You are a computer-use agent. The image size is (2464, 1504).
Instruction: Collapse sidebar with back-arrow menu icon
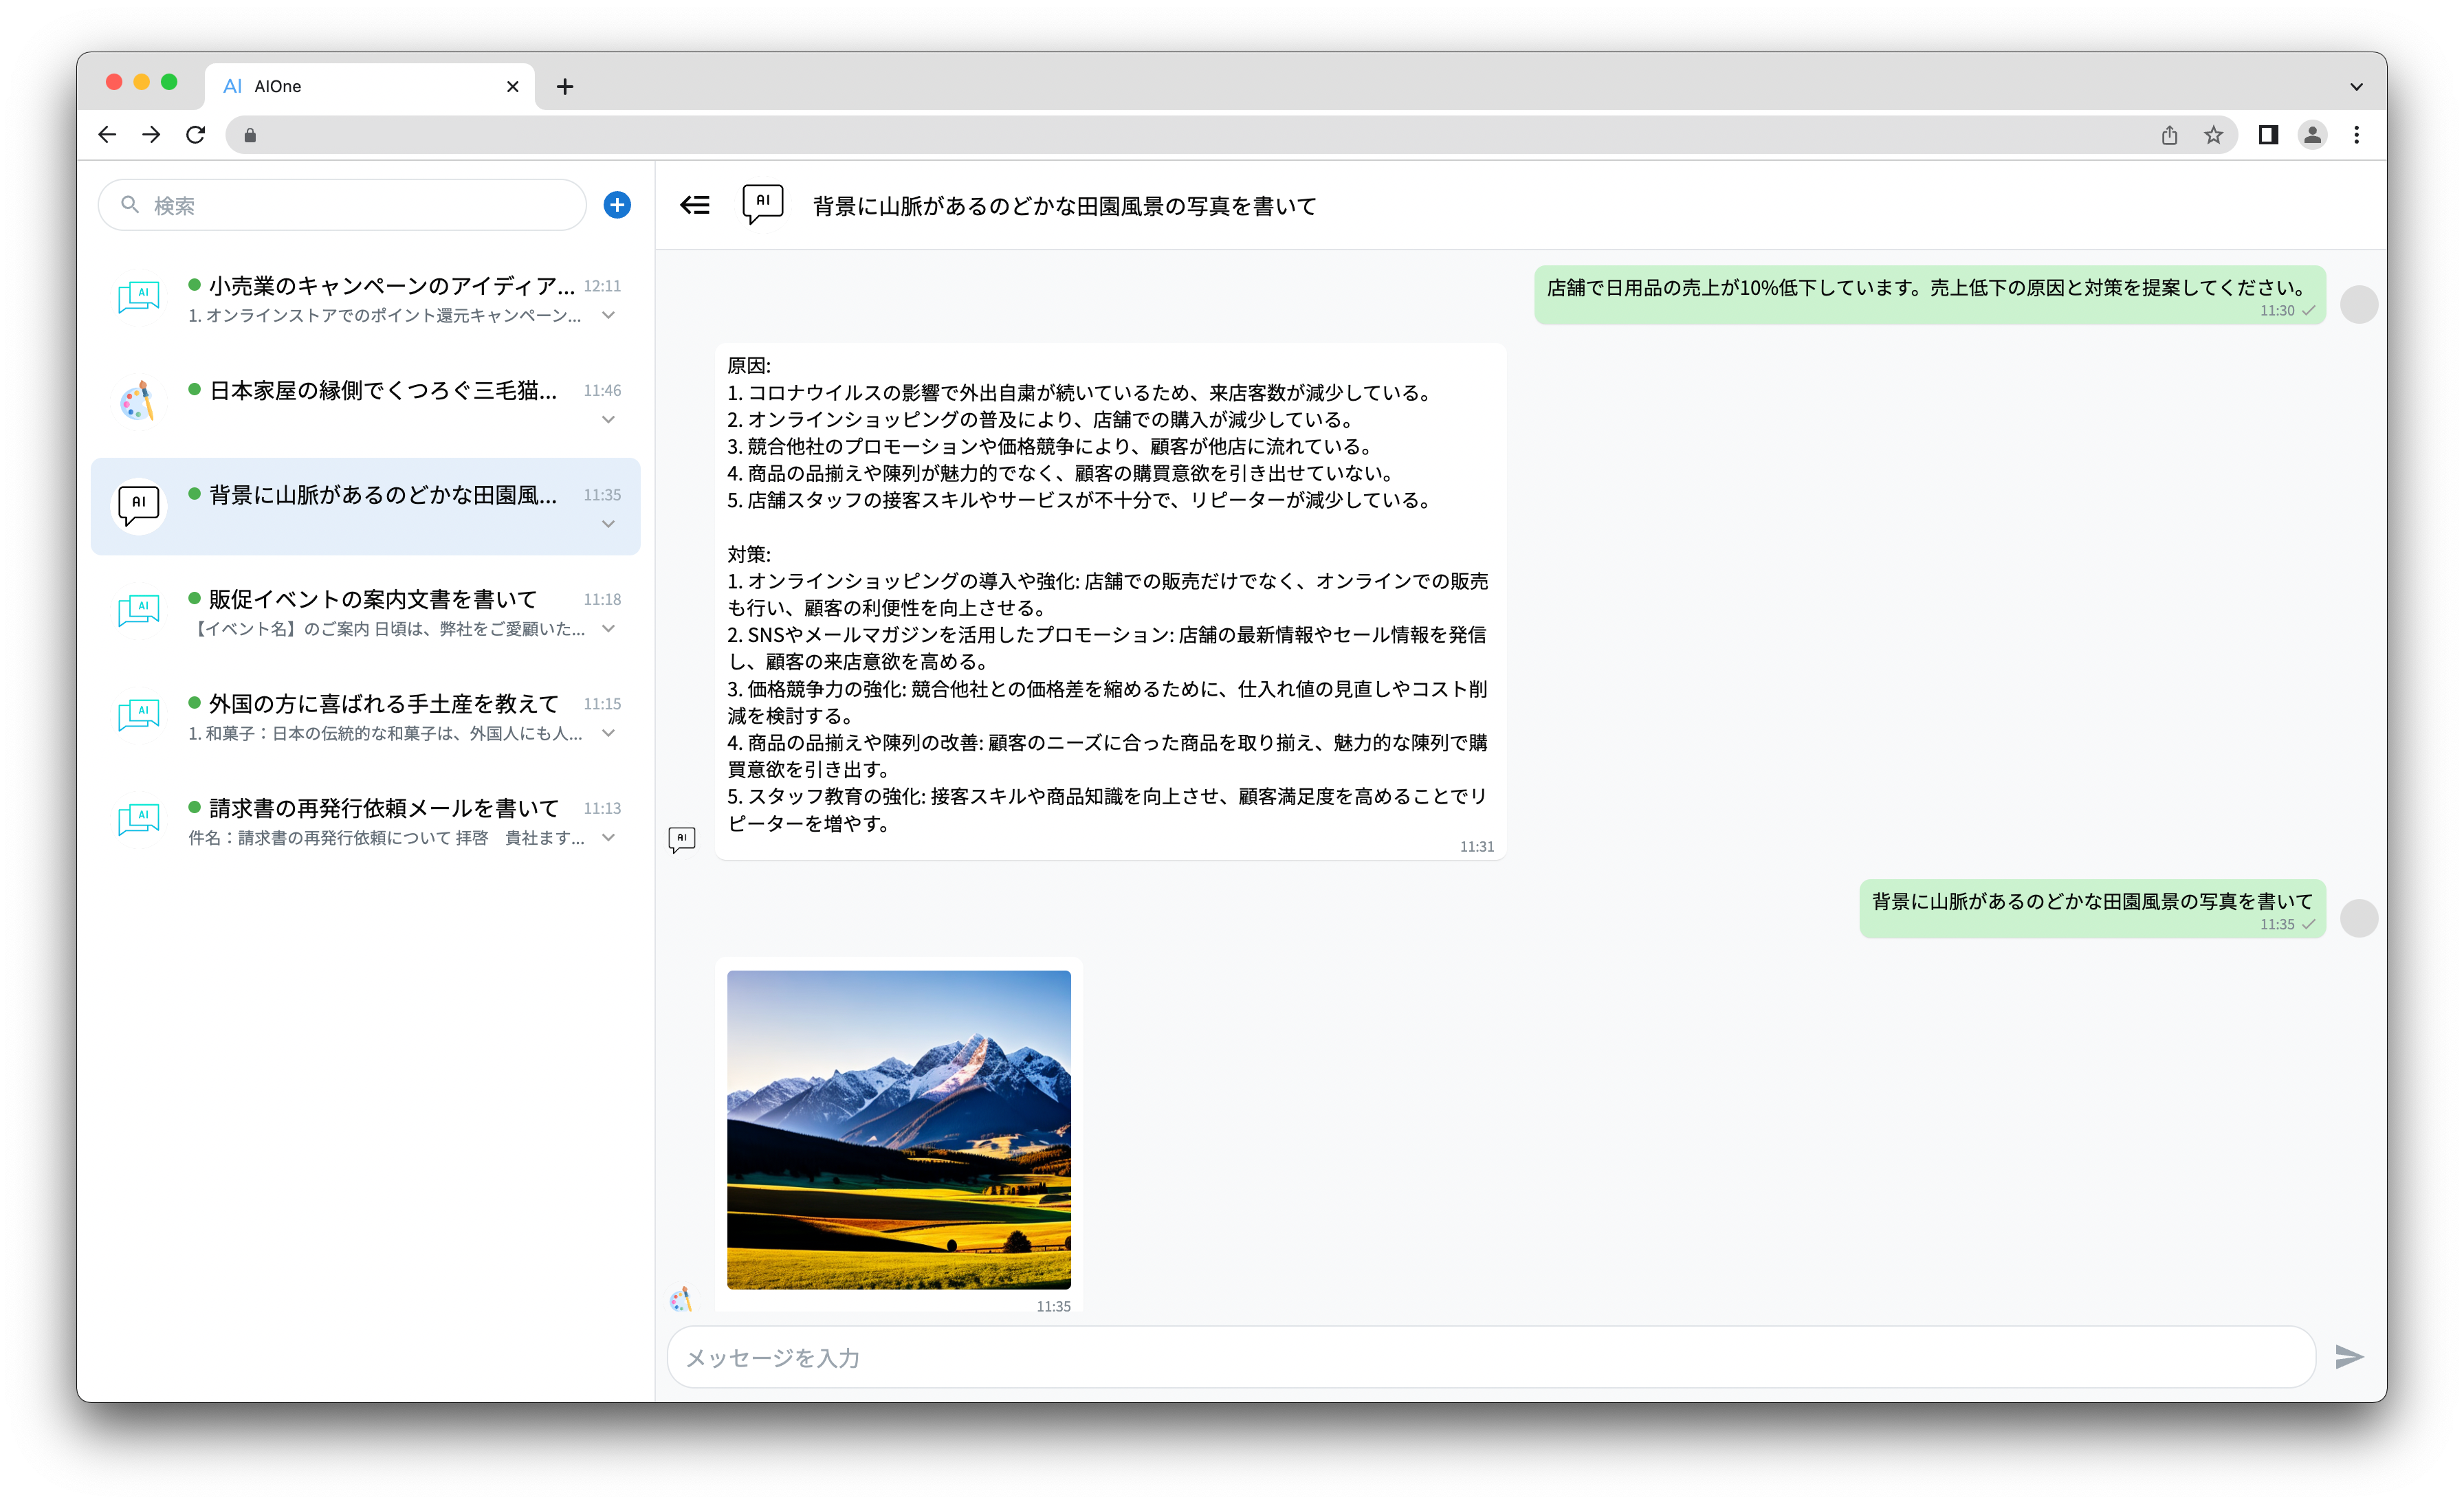[x=694, y=205]
